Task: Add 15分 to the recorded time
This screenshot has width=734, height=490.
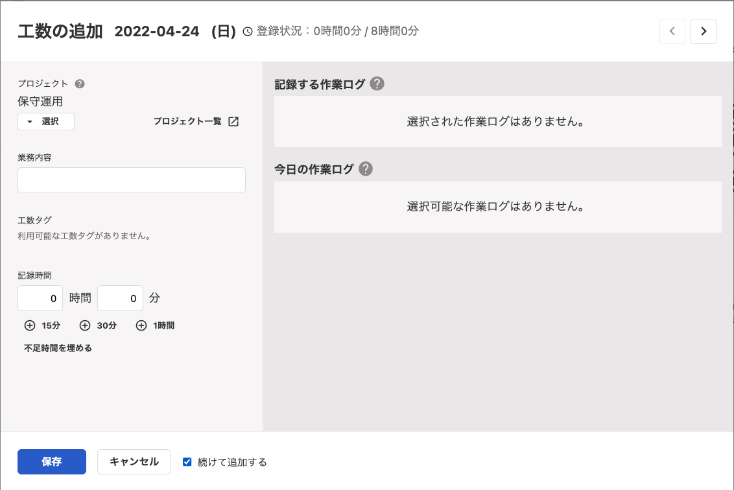Action: click(x=42, y=325)
